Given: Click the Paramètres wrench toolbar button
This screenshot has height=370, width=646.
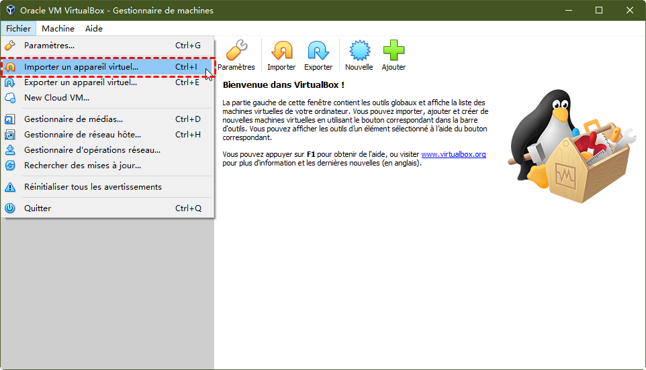Looking at the screenshot, I should pos(236,55).
